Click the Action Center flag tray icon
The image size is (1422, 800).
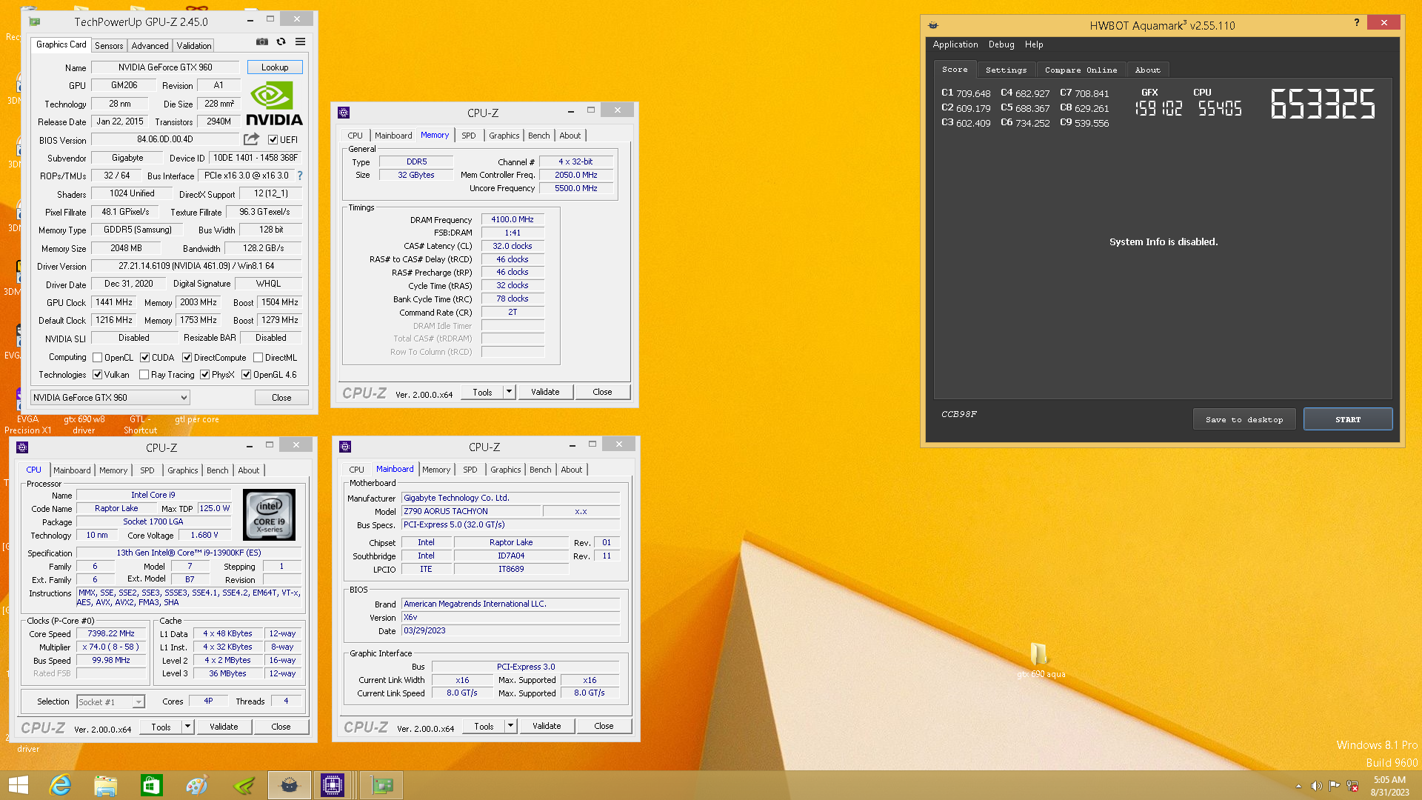coord(1334,786)
